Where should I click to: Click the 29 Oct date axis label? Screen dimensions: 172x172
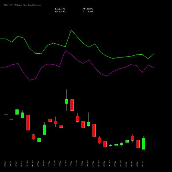point(5,164)
